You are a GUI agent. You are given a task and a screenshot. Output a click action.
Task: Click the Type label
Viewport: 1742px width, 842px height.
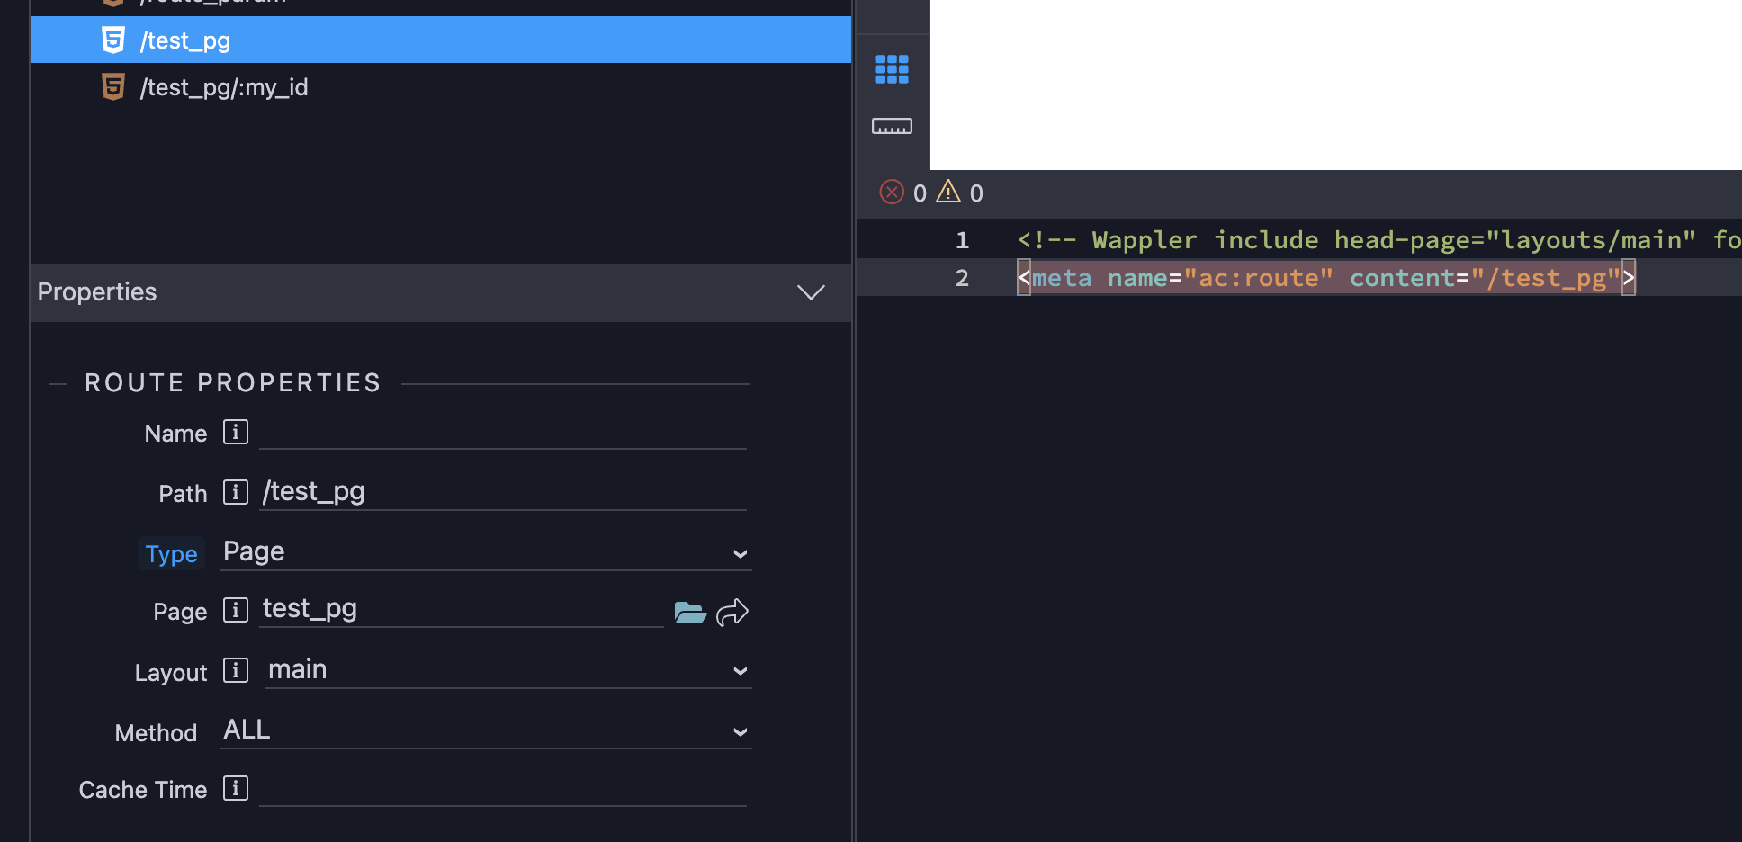(x=171, y=553)
